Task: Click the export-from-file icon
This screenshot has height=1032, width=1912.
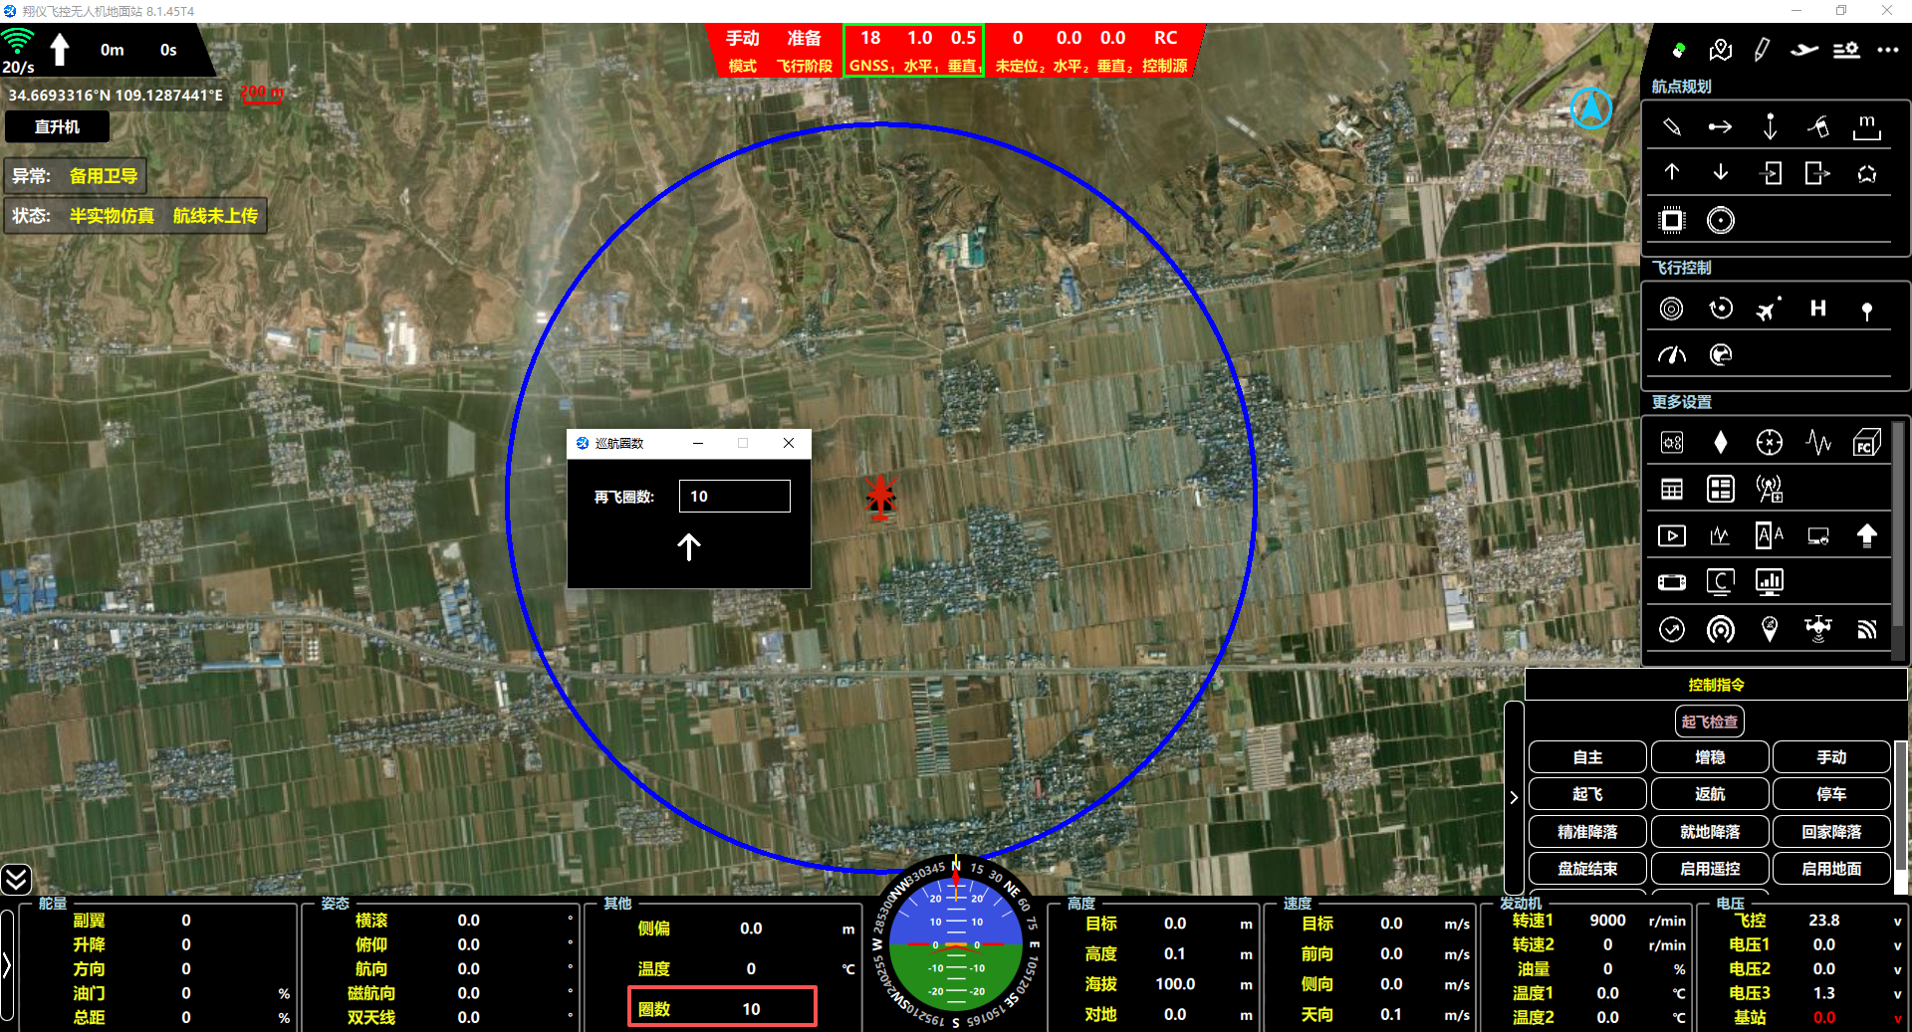Action: pyautogui.click(x=1818, y=173)
